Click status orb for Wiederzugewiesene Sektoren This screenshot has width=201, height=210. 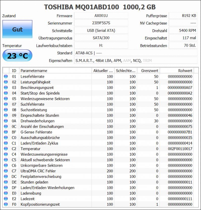tap(6, 99)
